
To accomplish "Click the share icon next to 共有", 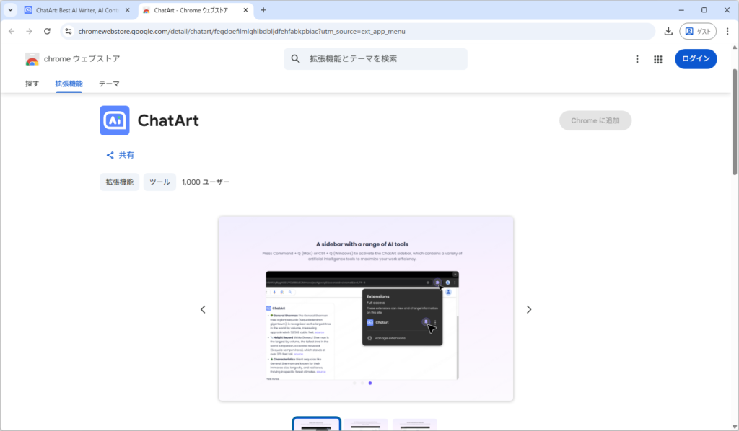I will (110, 155).
